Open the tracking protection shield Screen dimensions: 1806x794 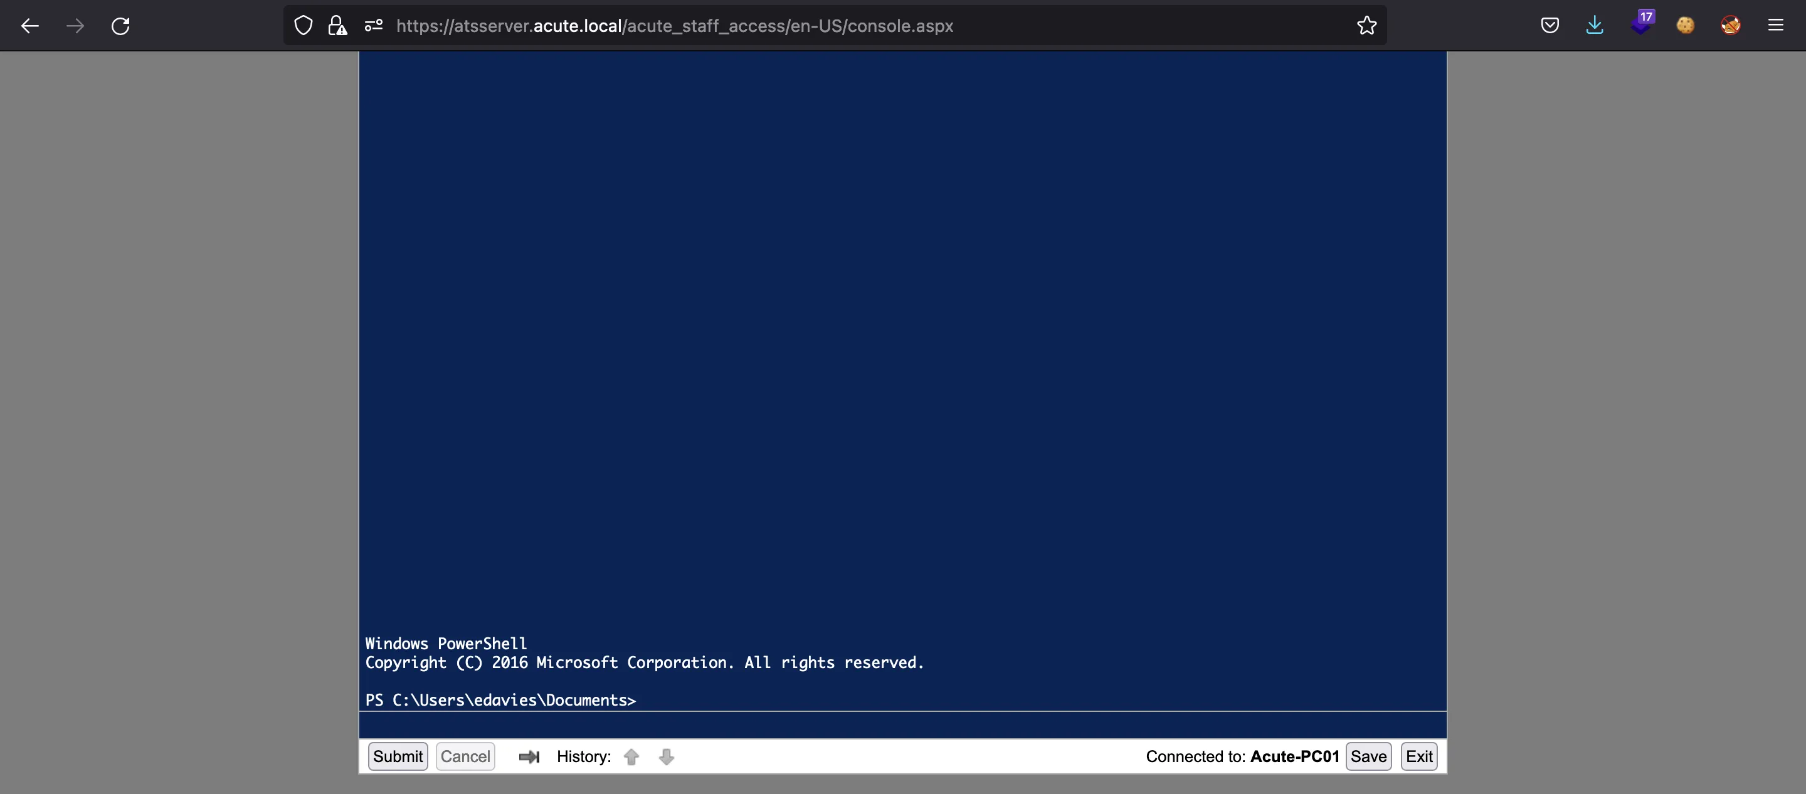click(x=303, y=26)
